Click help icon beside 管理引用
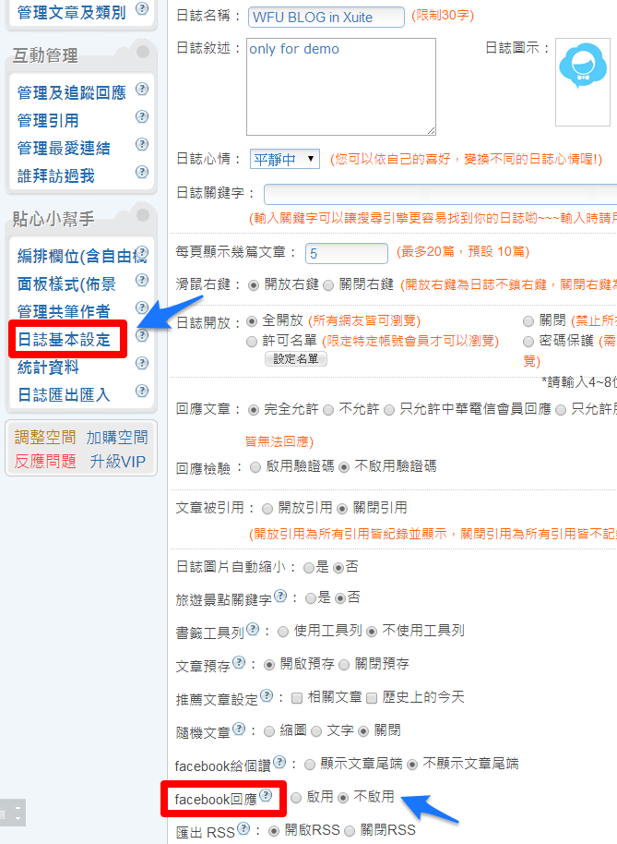This screenshot has height=844, width=617. [x=142, y=116]
